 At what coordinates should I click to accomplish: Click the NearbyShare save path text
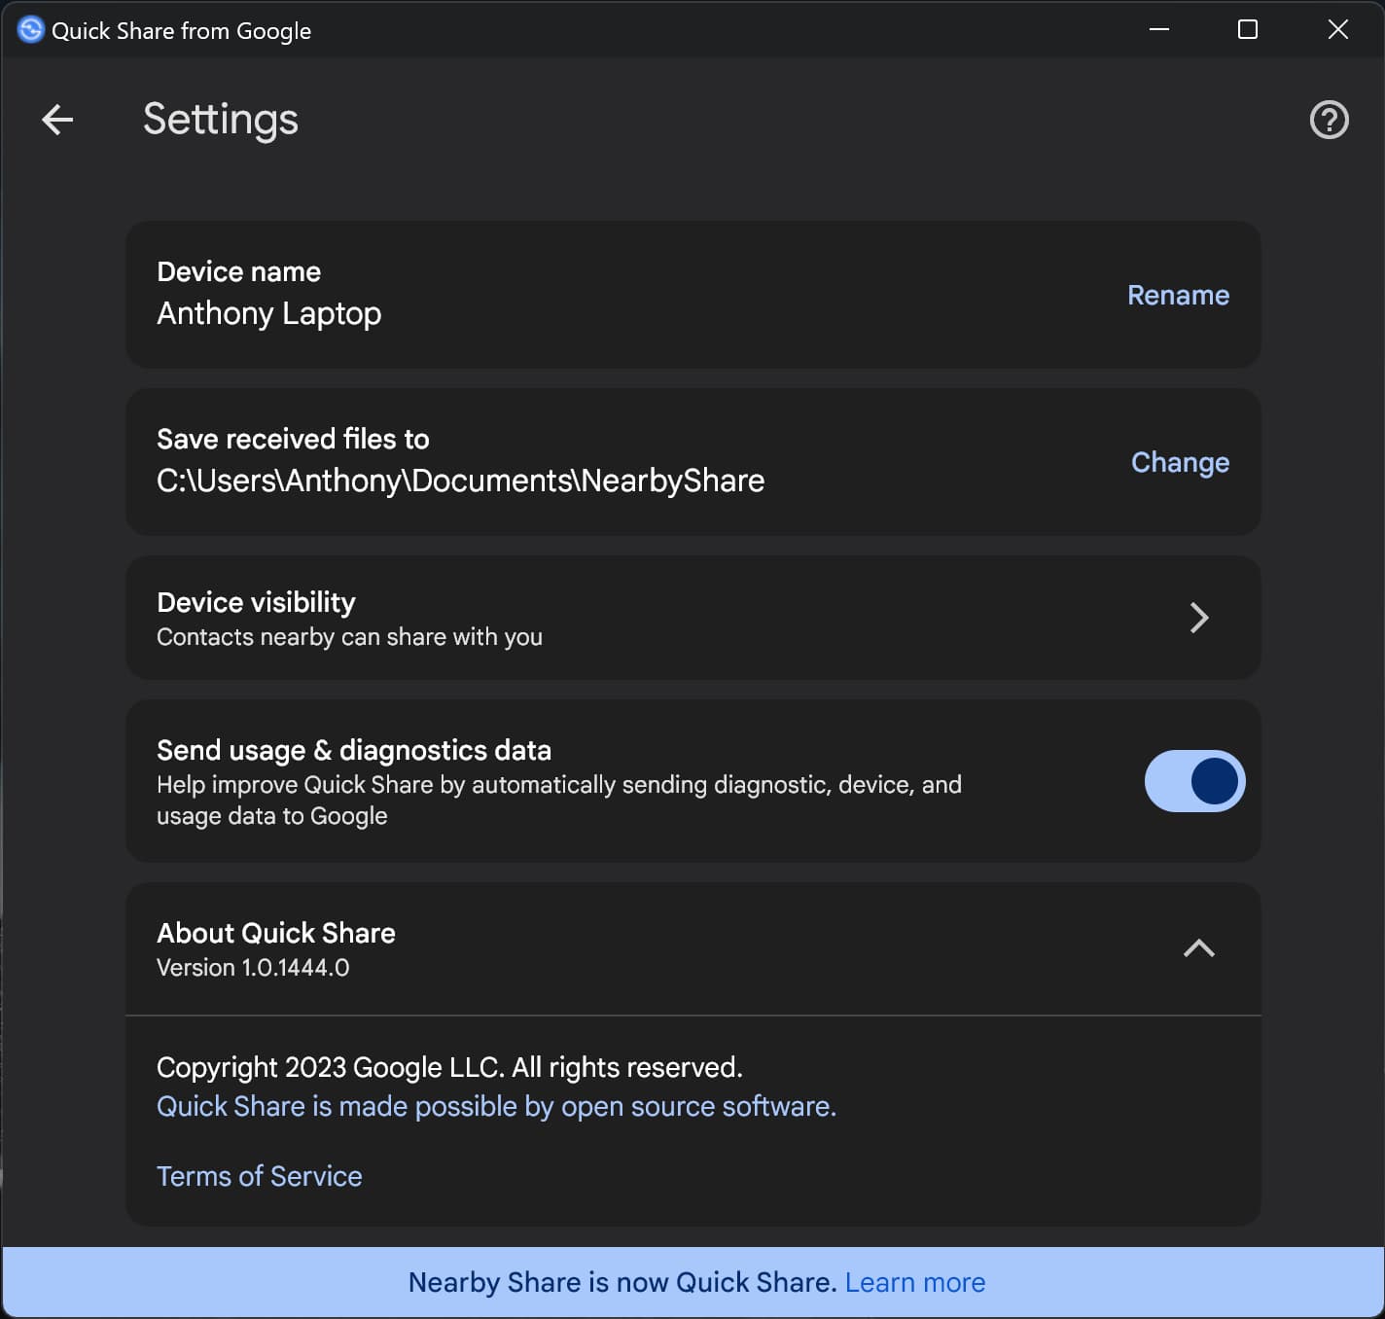(461, 480)
